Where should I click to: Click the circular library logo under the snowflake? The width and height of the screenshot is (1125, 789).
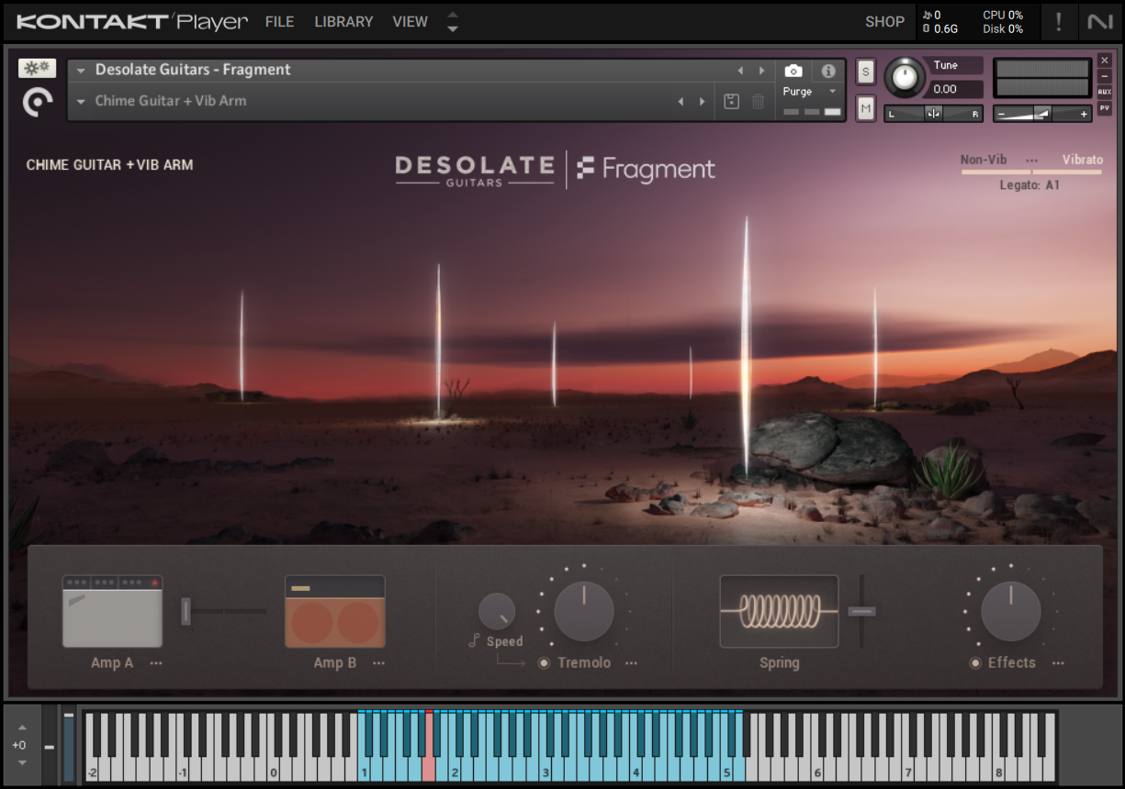pos(38,102)
